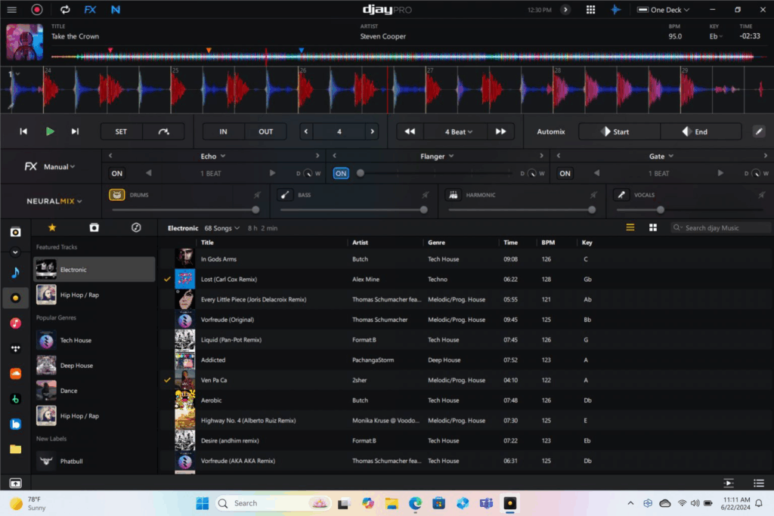This screenshot has width=774, height=516.
Task: Click Automix Start button
Action: click(x=619, y=131)
